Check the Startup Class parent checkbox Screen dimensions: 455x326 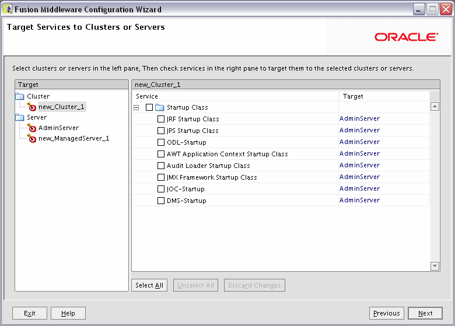tap(149, 107)
